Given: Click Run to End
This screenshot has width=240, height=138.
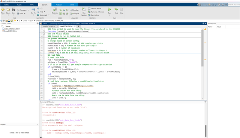Looking at the screenshot, I should [x=94, y=15].
